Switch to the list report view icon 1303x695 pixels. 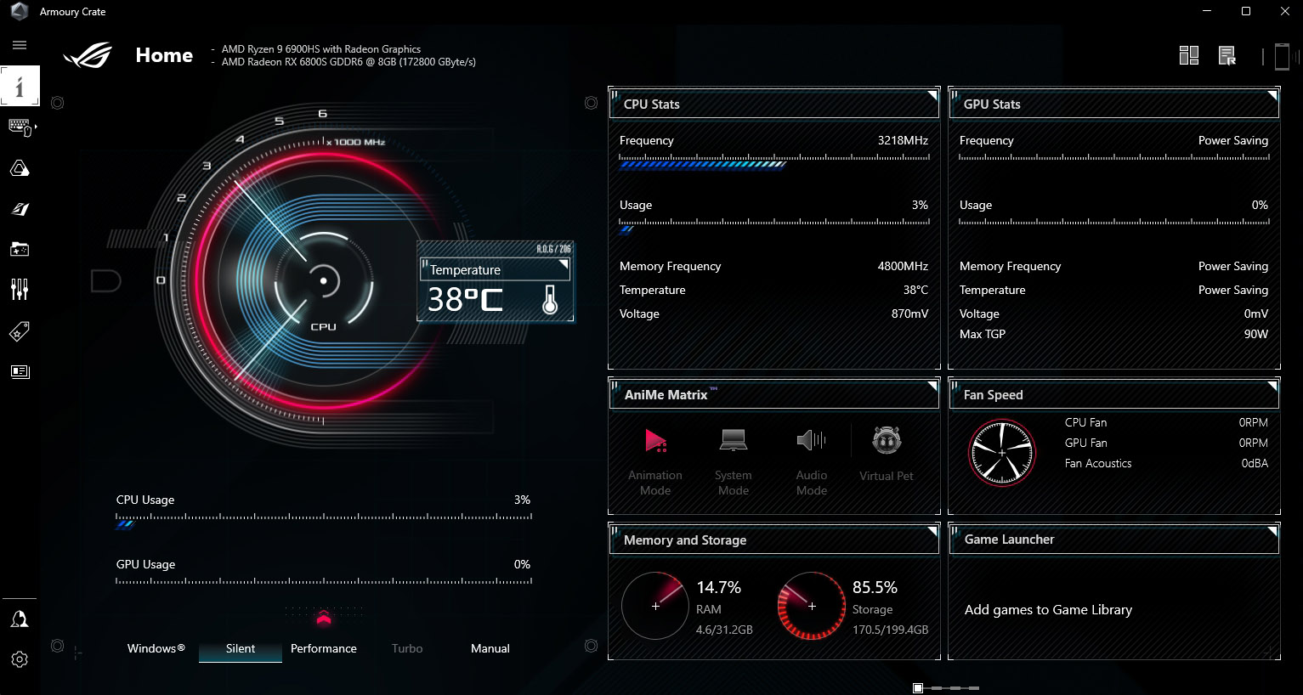[1227, 56]
